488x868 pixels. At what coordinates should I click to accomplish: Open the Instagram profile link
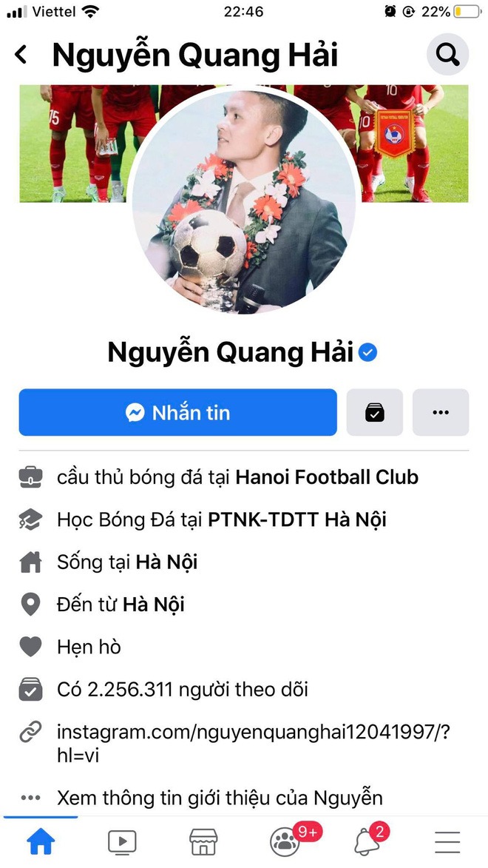click(x=254, y=743)
